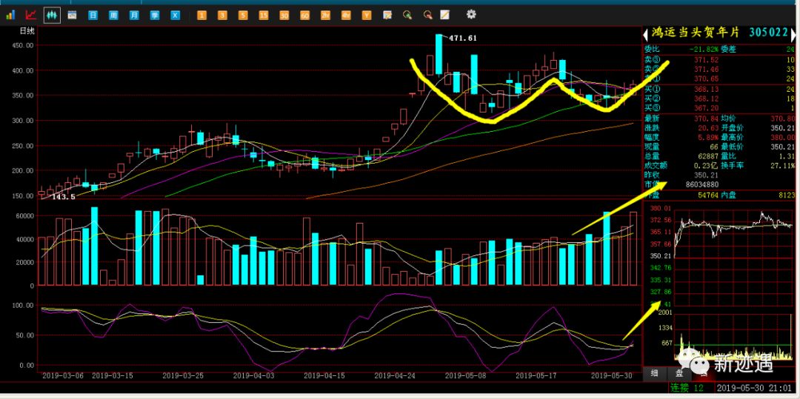Open the 细 (details) tab
The image size is (800, 399).
[x=655, y=374]
